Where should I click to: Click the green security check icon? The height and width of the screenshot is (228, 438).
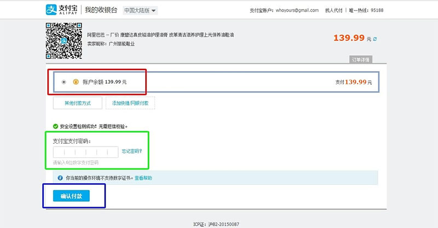(56, 126)
